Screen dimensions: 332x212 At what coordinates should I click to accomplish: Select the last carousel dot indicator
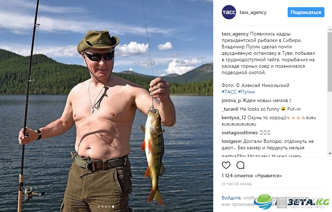coord(113,207)
